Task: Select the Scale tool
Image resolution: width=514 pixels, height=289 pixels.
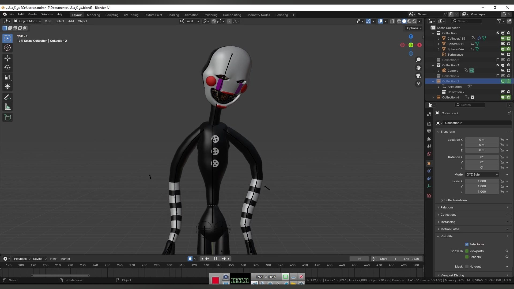Action: [x=7, y=77]
